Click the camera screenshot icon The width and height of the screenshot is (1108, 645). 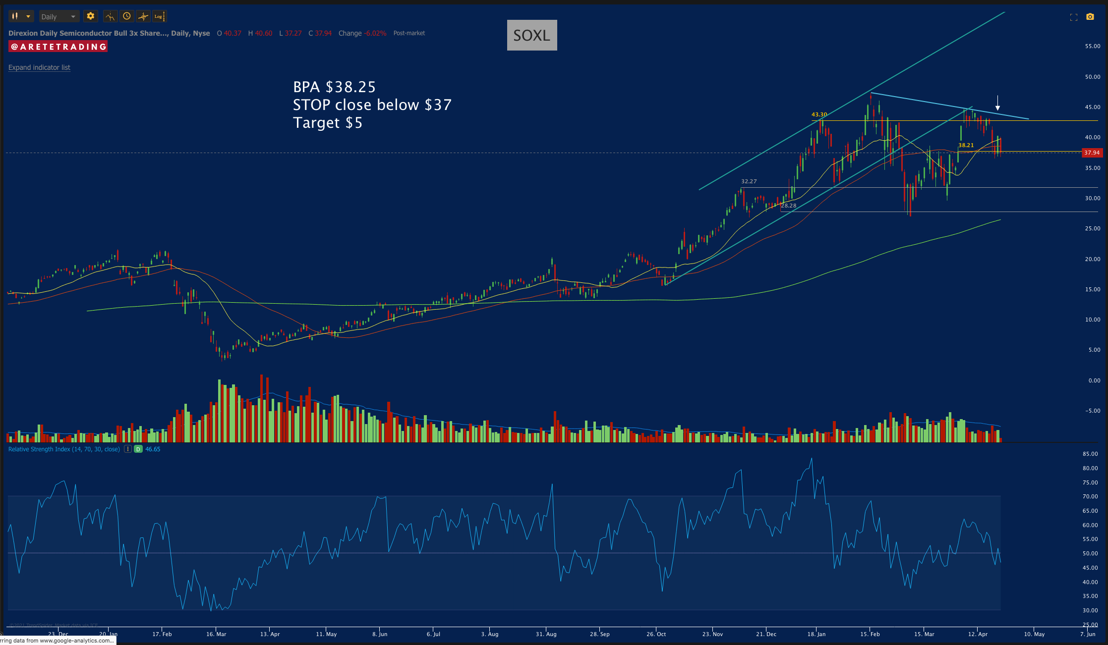pos(1090,17)
